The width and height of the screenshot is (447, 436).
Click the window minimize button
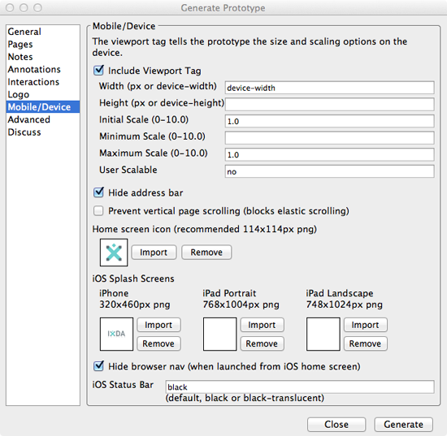(24, 7)
